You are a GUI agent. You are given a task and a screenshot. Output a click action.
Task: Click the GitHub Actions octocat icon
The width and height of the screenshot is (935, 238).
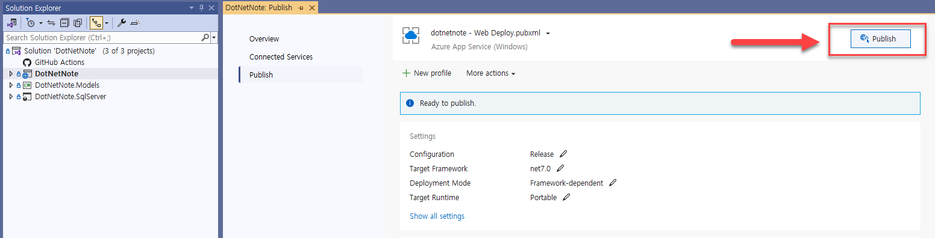(27, 63)
